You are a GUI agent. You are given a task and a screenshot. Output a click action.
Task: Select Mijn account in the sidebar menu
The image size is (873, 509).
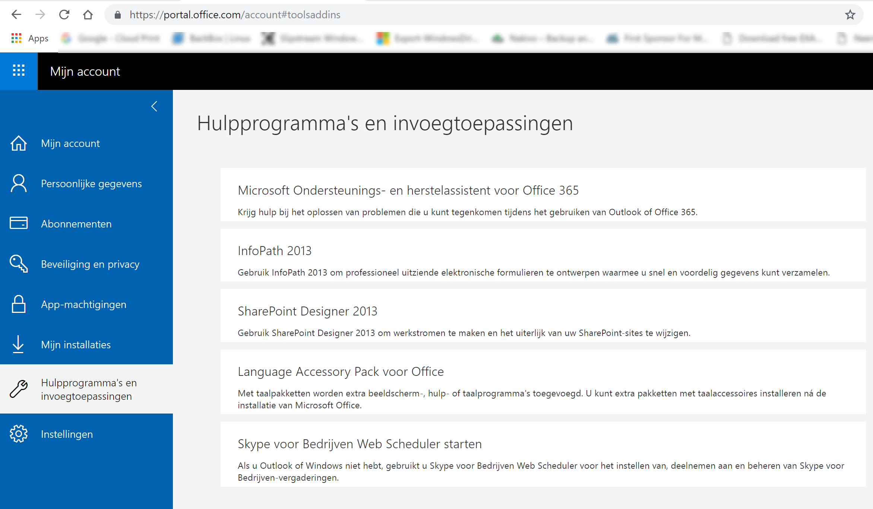click(70, 143)
